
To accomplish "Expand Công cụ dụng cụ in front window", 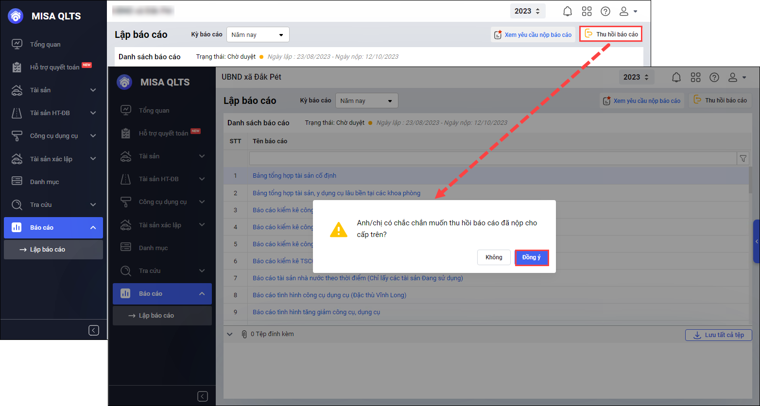I will [x=162, y=202].
